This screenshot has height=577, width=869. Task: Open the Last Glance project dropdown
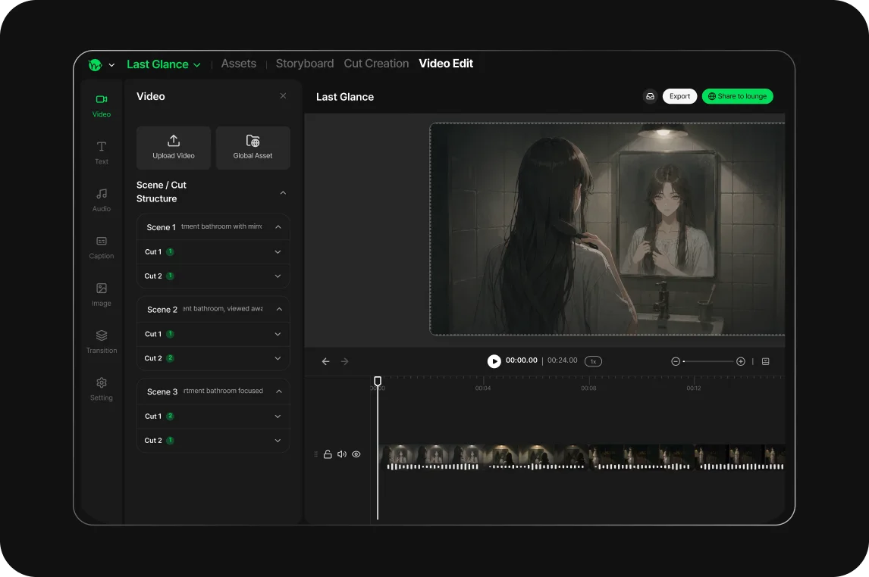pyautogui.click(x=164, y=64)
